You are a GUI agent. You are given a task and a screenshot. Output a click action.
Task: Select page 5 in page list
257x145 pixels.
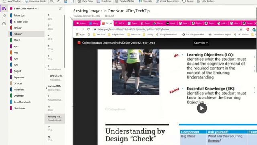click(x=55, y=48)
